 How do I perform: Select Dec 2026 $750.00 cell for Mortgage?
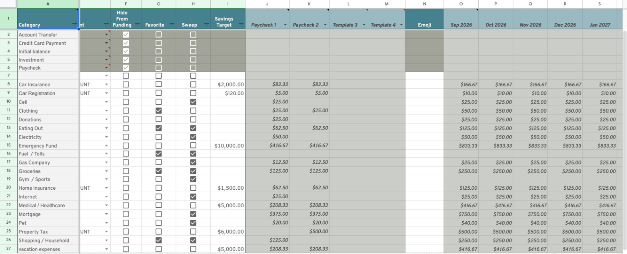point(565,214)
